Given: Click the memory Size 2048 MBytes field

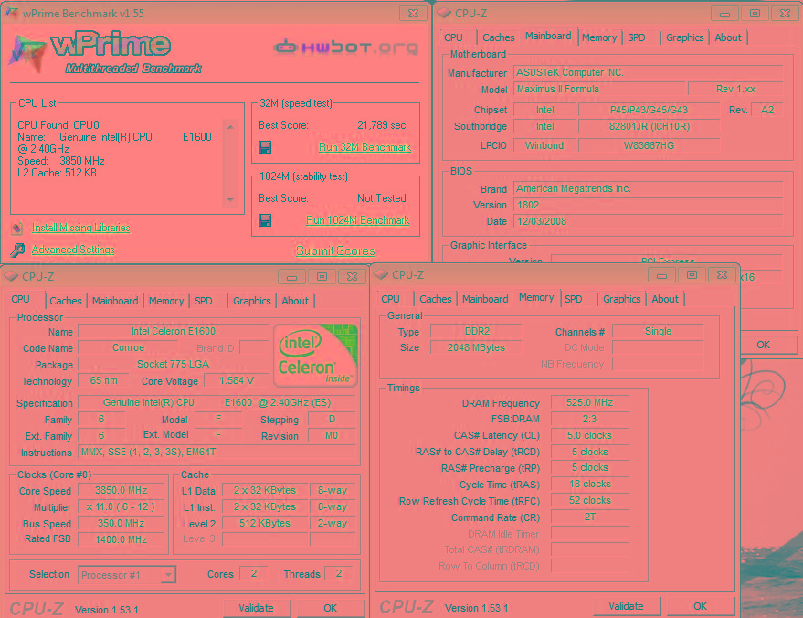Looking at the screenshot, I should coord(476,348).
